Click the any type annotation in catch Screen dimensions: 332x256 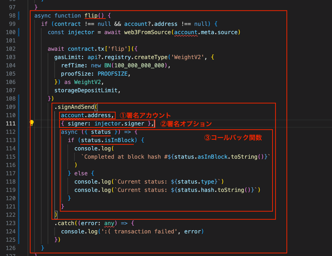coord(109,223)
